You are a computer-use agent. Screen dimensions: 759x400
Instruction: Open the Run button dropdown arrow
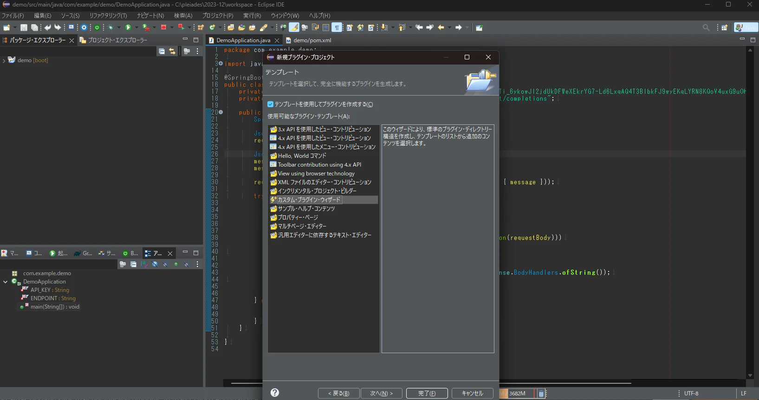(x=136, y=28)
